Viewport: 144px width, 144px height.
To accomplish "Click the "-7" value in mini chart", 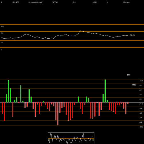I will [92, 137].
